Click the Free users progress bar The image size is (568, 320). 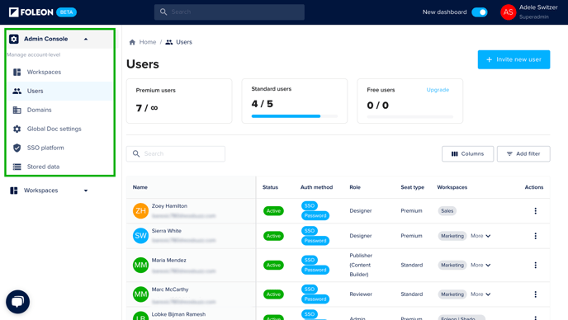pyautogui.click(x=409, y=117)
